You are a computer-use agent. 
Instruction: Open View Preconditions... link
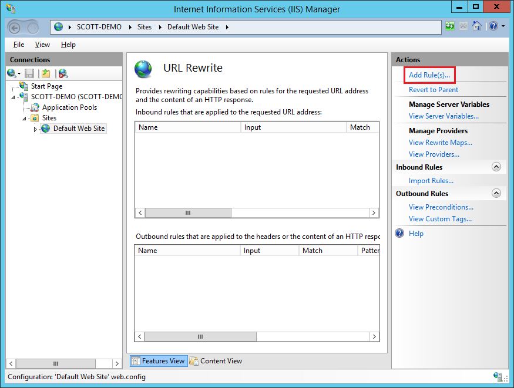click(441, 207)
